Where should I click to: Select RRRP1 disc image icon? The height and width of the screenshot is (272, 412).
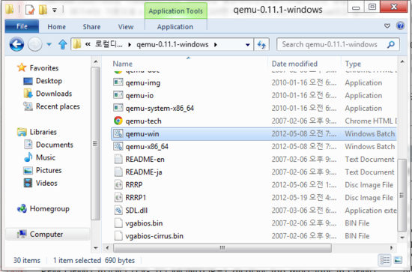point(118,197)
